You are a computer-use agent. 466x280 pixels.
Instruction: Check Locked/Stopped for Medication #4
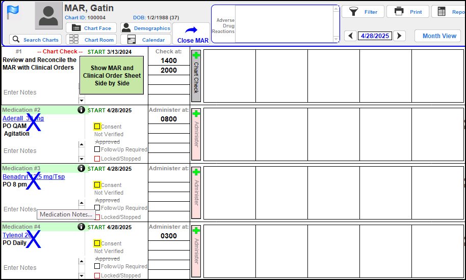97,275
